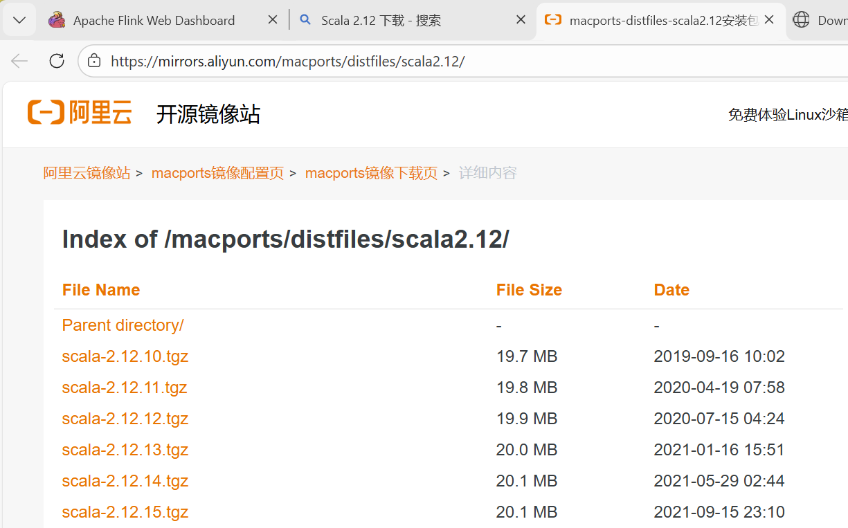
Task: Switch to Scala 2.12 下载 search tab
Action: (412, 21)
